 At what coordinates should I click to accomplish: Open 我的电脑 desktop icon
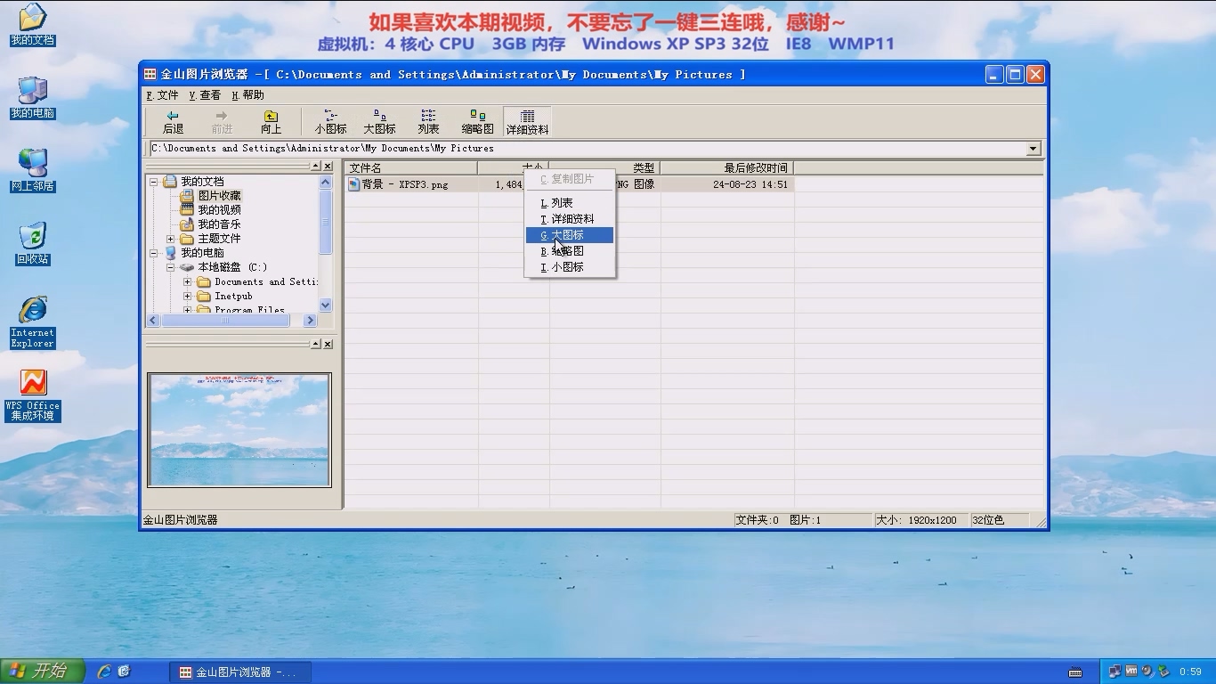point(33,98)
